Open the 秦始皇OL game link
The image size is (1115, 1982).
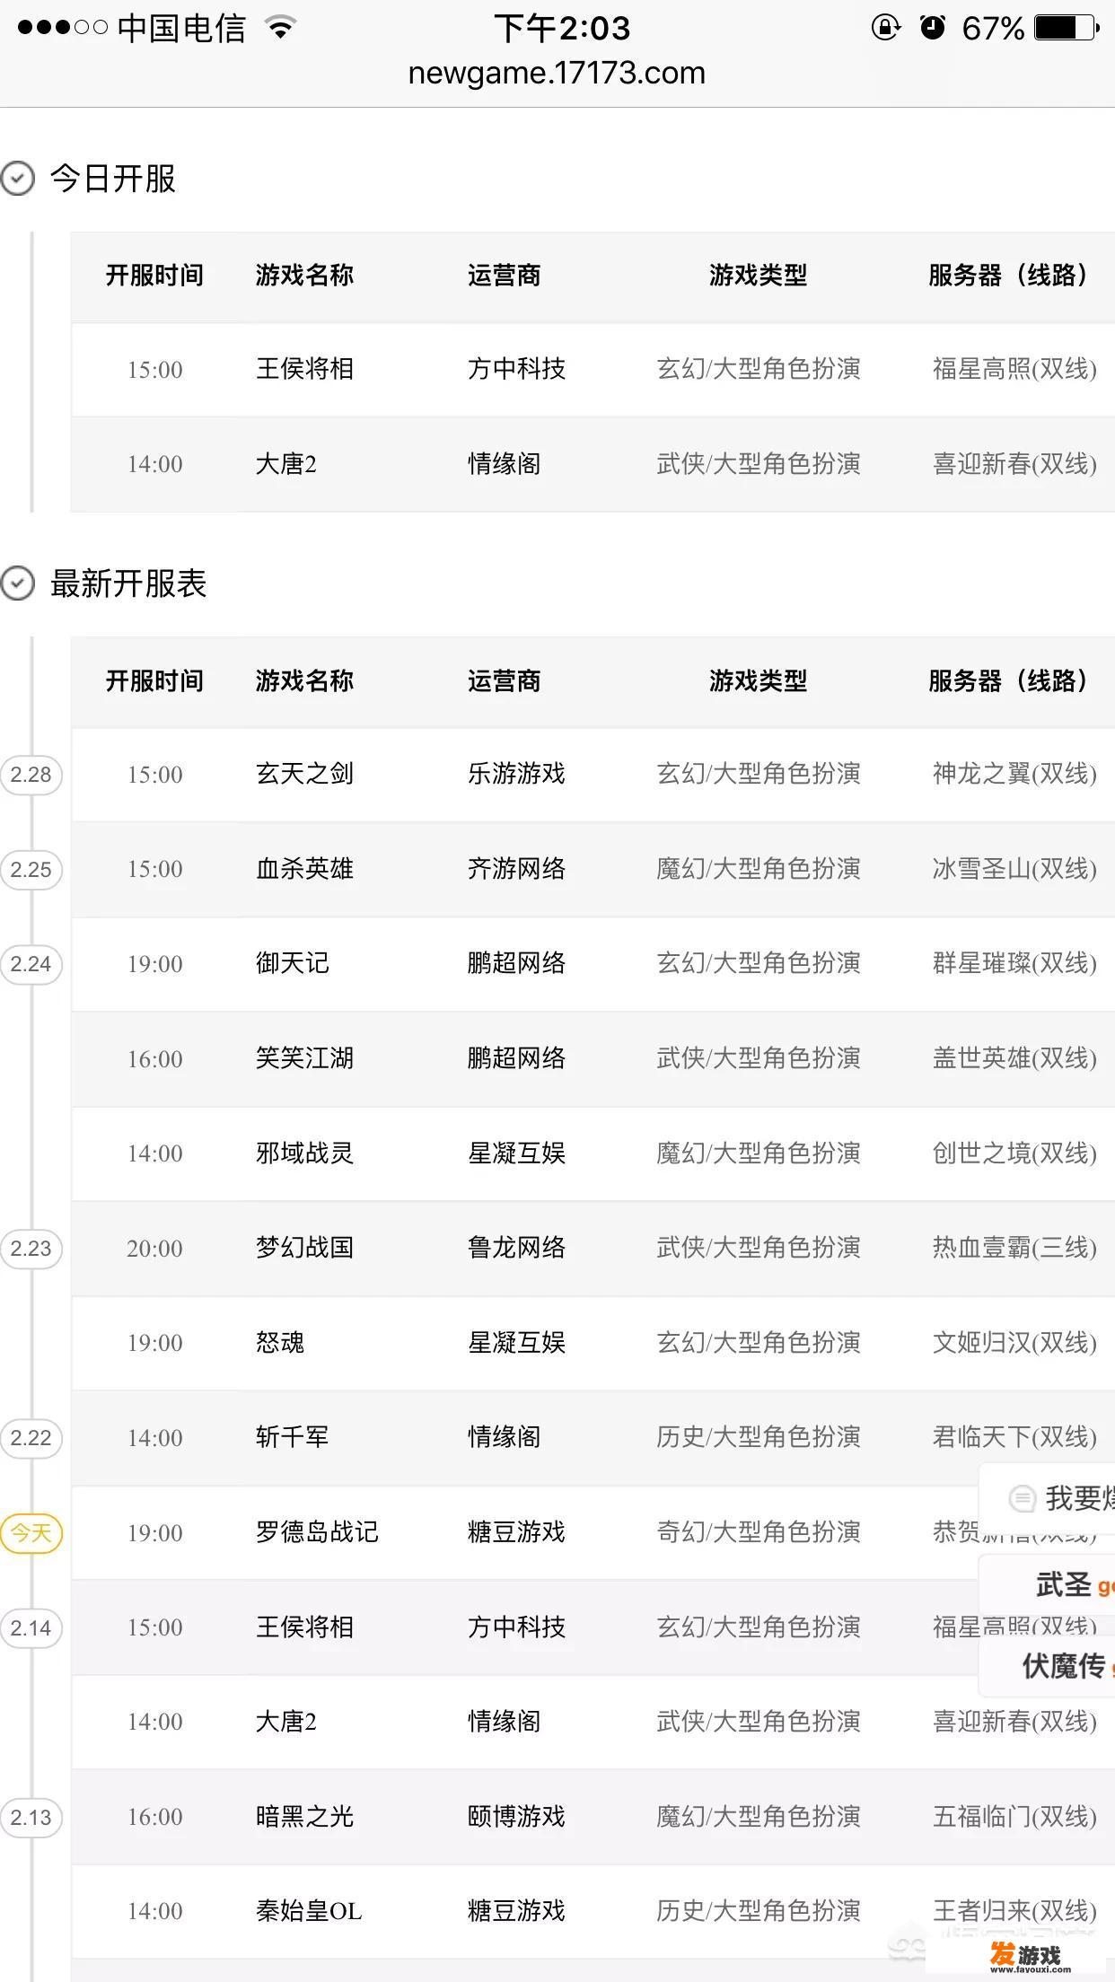tap(309, 1911)
